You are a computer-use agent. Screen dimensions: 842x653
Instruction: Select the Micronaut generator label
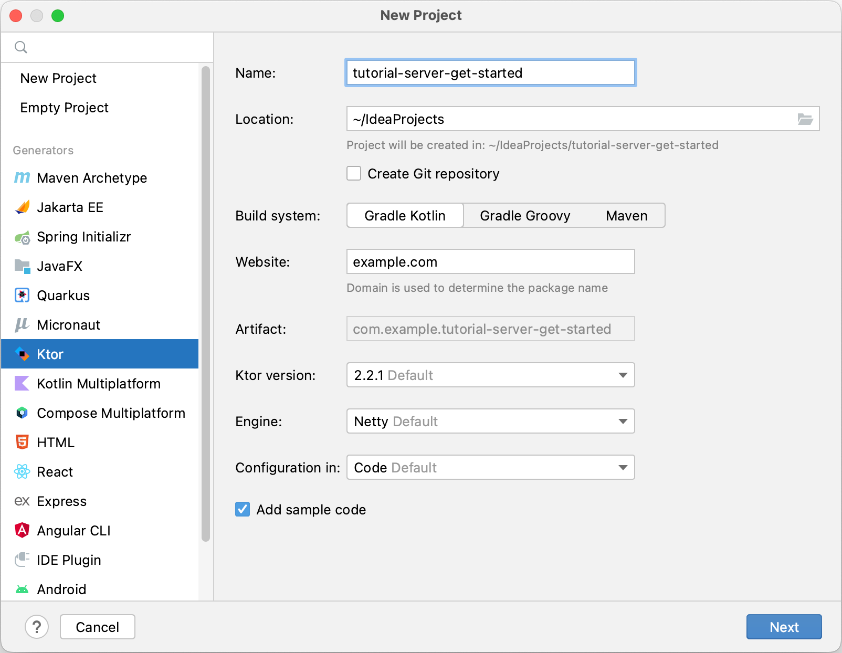pyautogui.click(x=68, y=325)
